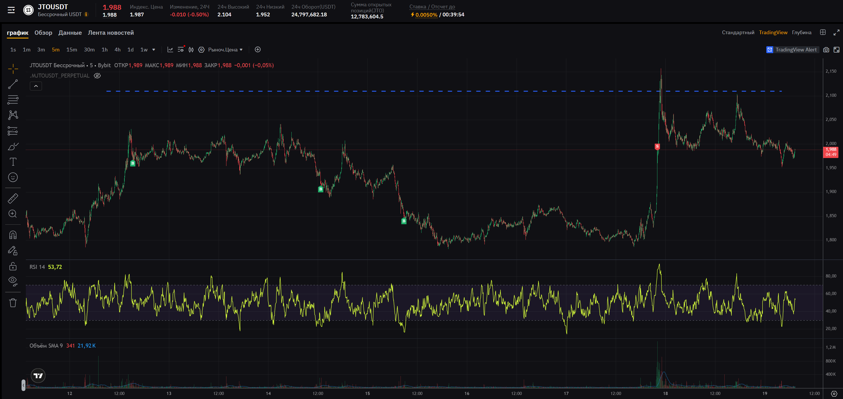Switch to Глубина chart view
The height and width of the screenshot is (399, 843).
point(801,32)
